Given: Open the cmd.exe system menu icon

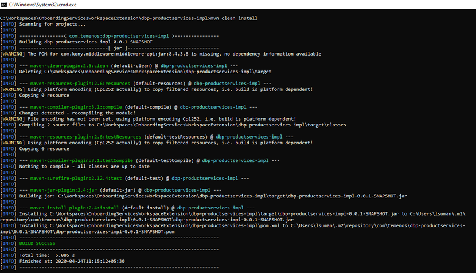Looking at the screenshot, I should tap(5, 5).
